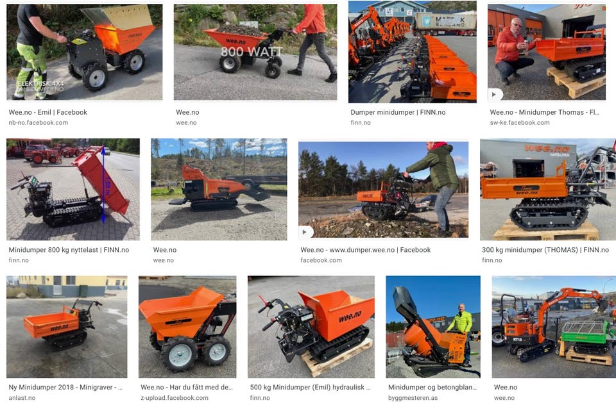Open the 300 kg minidumper on pallet image
The width and height of the screenshot is (616, 403).
click(x=548, y=189)
